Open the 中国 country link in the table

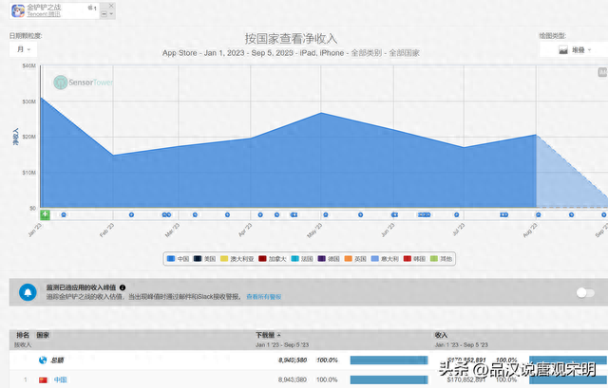(x=60, y=379)
